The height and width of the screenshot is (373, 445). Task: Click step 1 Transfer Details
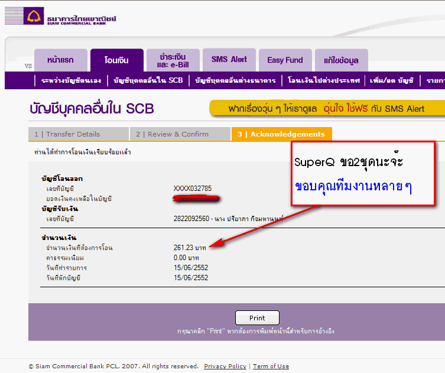(x=79, y=134)
